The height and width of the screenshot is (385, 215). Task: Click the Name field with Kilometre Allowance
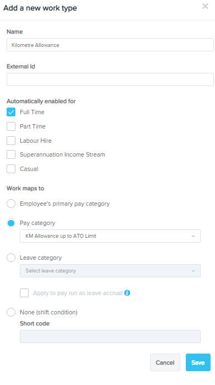tap(110, 45)
